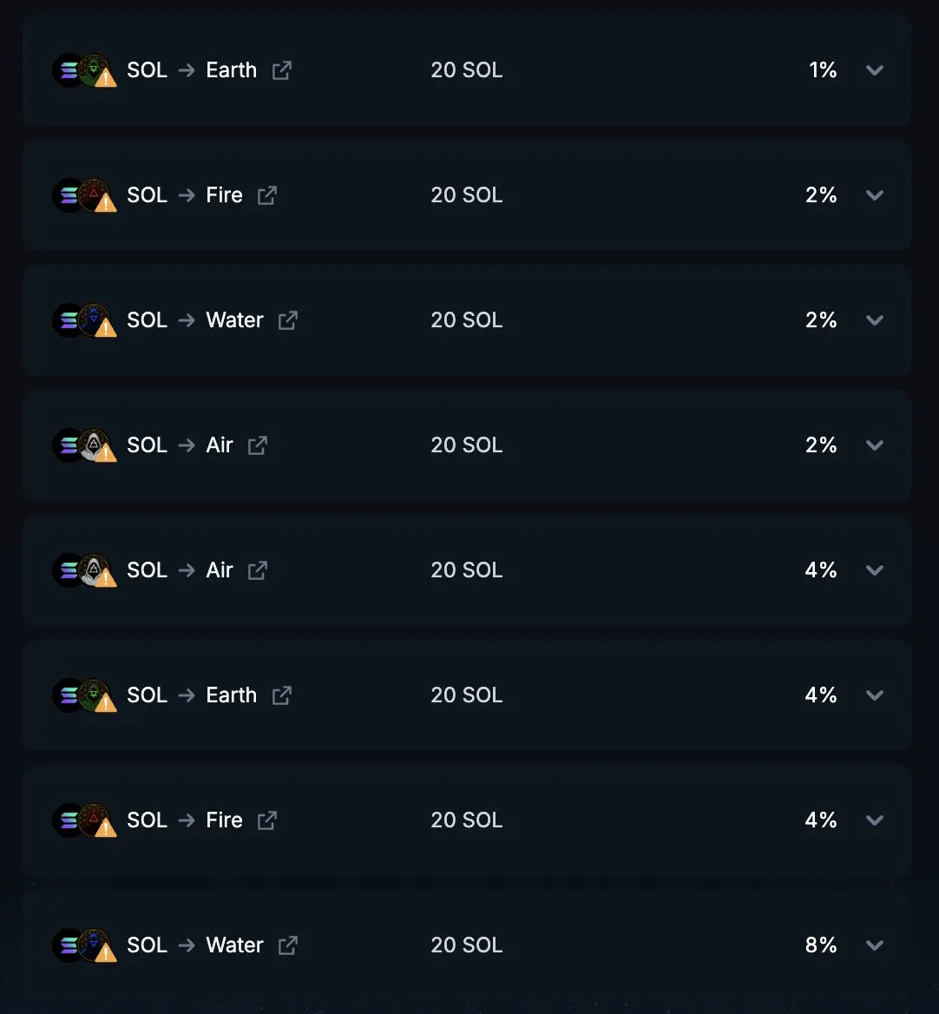Viewport: 939px width, 1014px height.
Task: Expand the SOL to Air 2% order
Action: (875, 444)
